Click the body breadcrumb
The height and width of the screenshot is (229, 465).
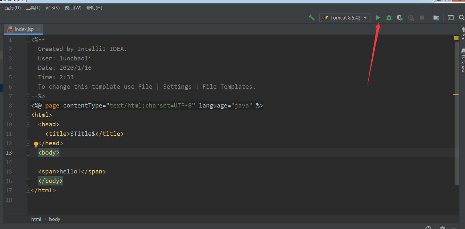tap(55, 219)
